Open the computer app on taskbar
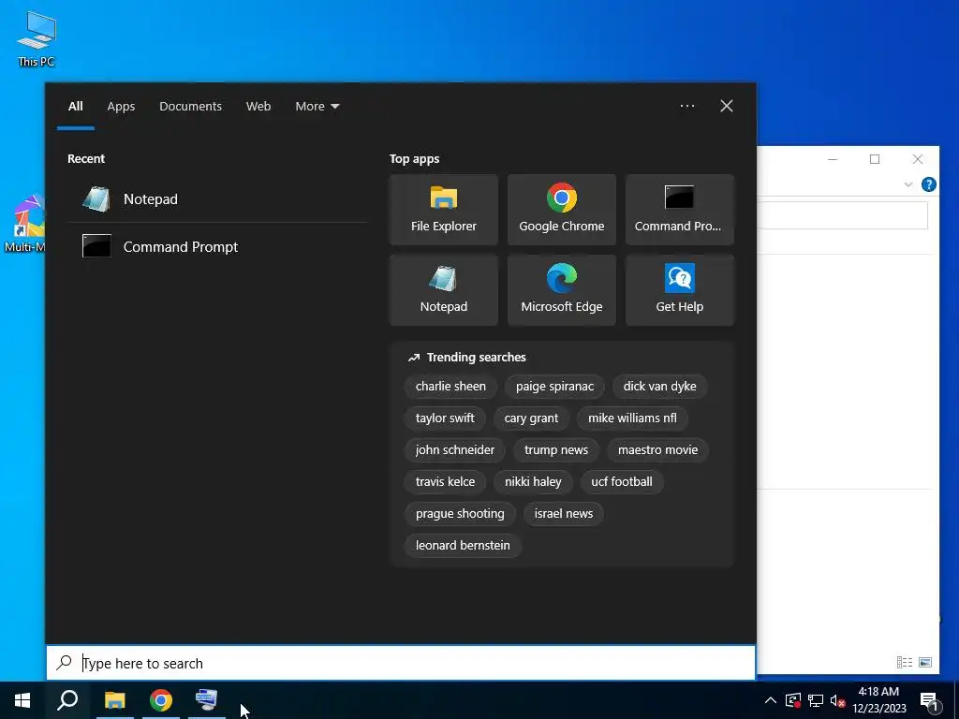 tap(207, 700)
